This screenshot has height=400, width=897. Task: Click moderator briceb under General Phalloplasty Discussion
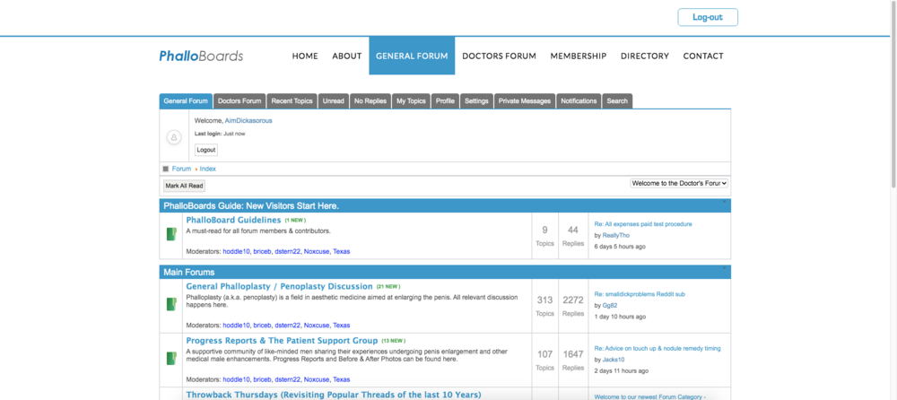262,325
